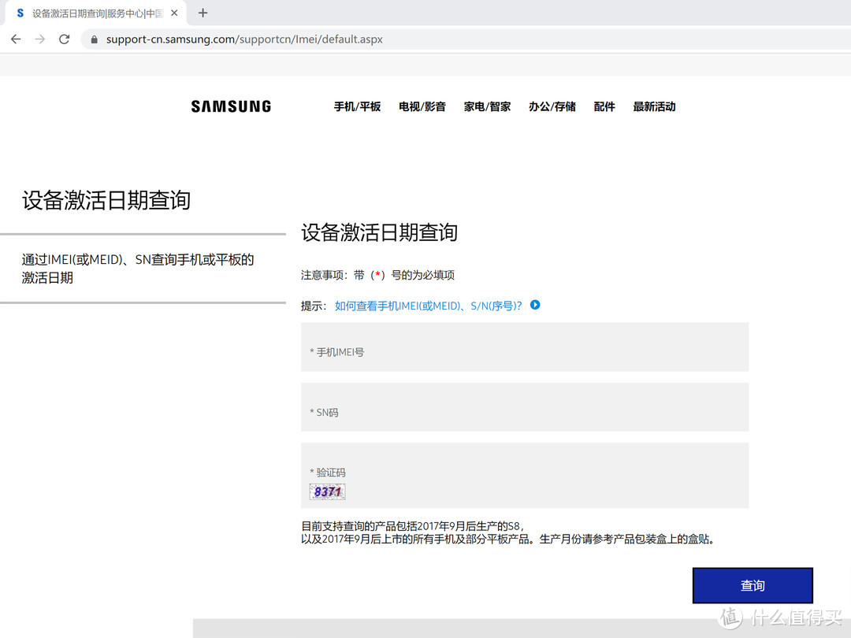Open the 电视/影音 menu

tap(422, 107)
